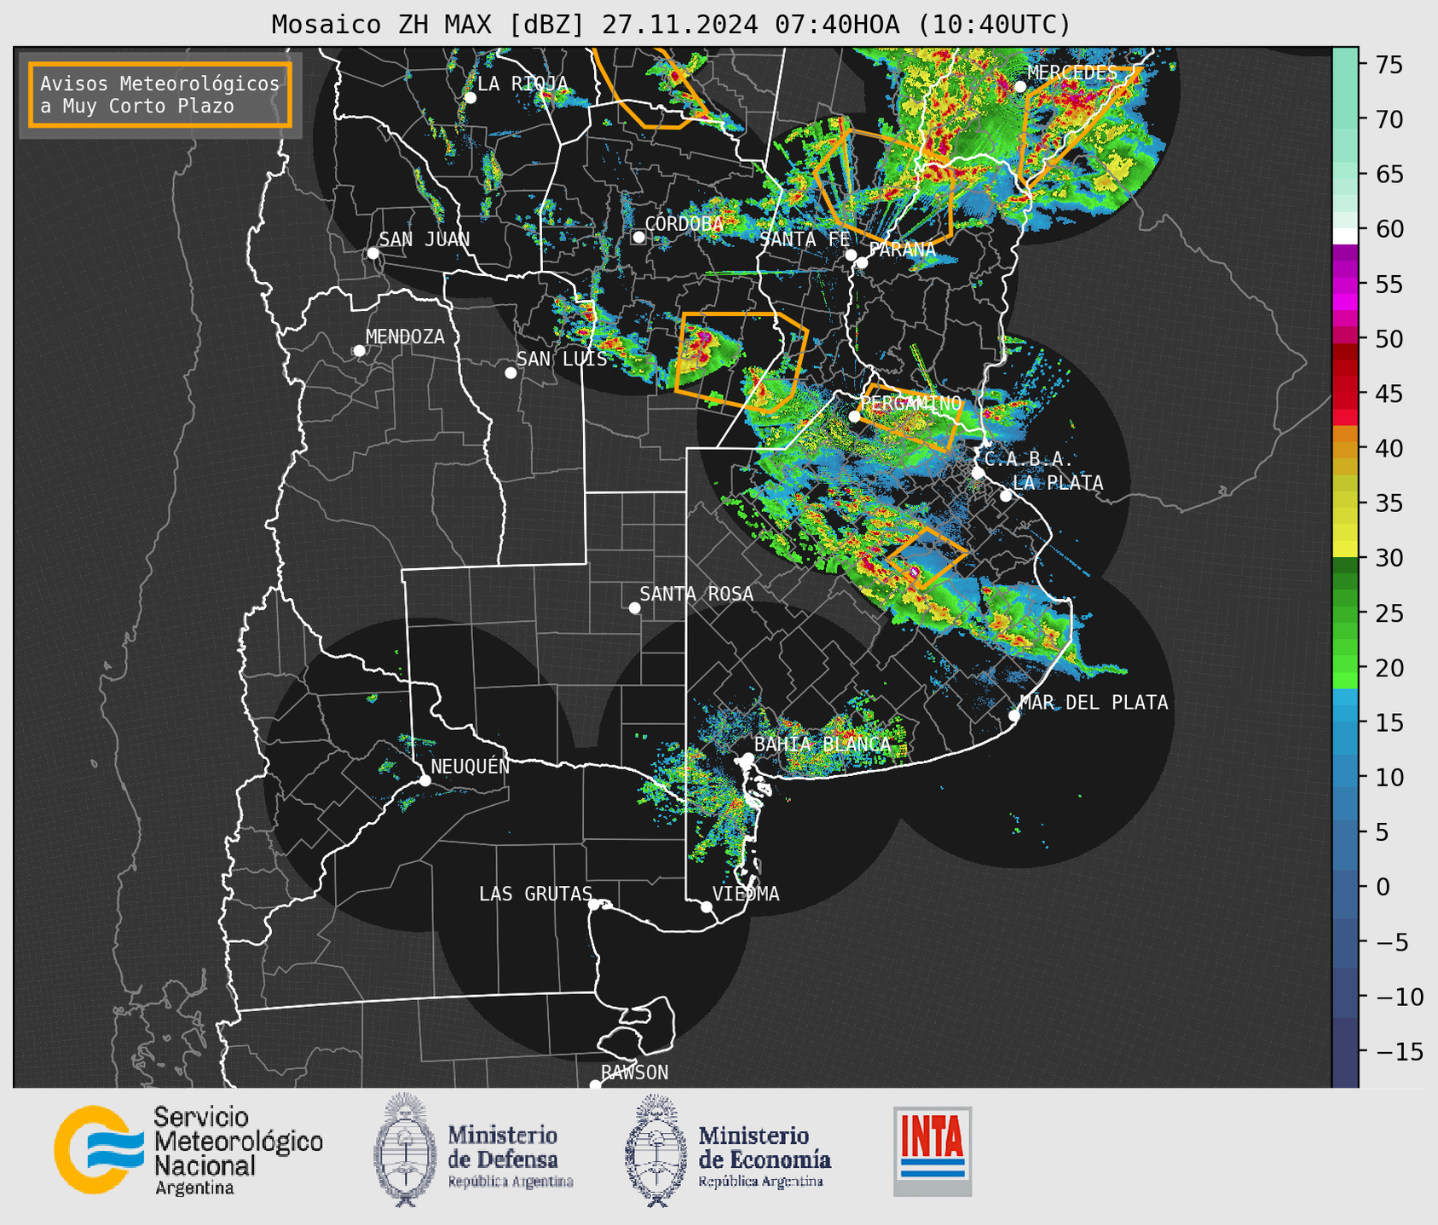Click the white dot marking San Juan
This screenshot has width=1438, height=1225.
[x=372, y=253]
